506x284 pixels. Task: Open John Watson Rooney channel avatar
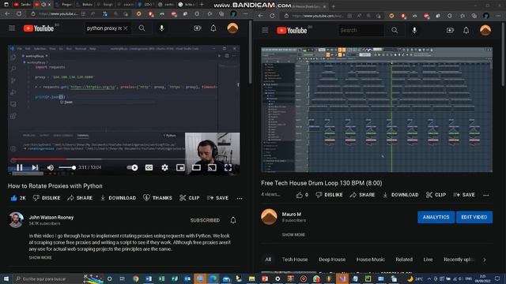click(x=16, y=220)
